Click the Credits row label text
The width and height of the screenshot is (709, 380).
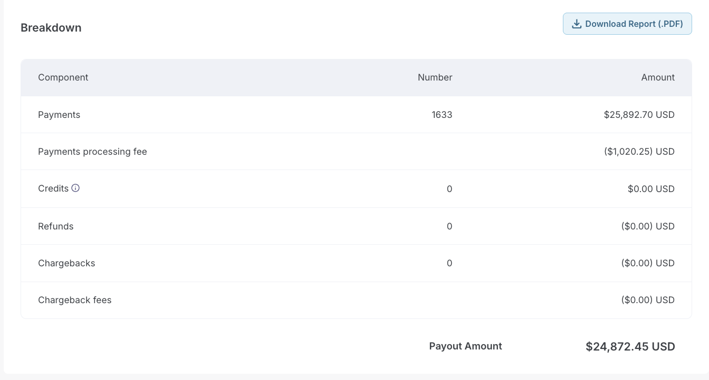[53, 188]
